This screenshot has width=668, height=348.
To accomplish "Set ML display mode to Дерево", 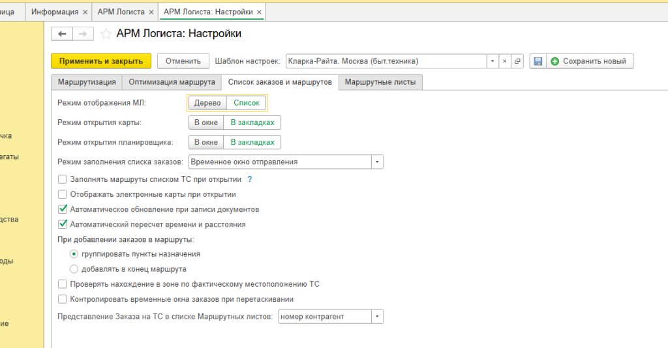I will tap(207, 103).
